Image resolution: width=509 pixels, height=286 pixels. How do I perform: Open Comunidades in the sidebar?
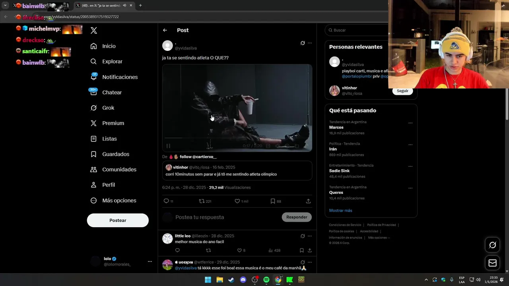click(114, 170)
